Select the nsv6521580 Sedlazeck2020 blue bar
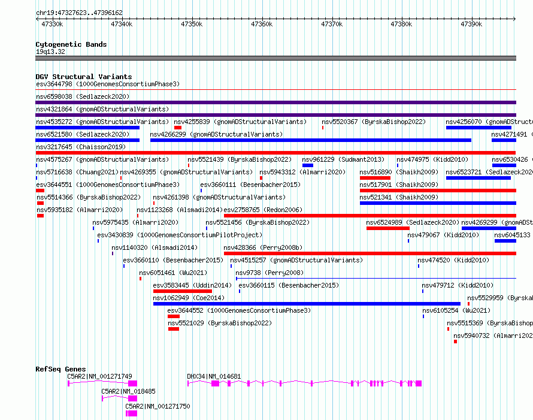The image size is (533, 420). tap(87, 140)
